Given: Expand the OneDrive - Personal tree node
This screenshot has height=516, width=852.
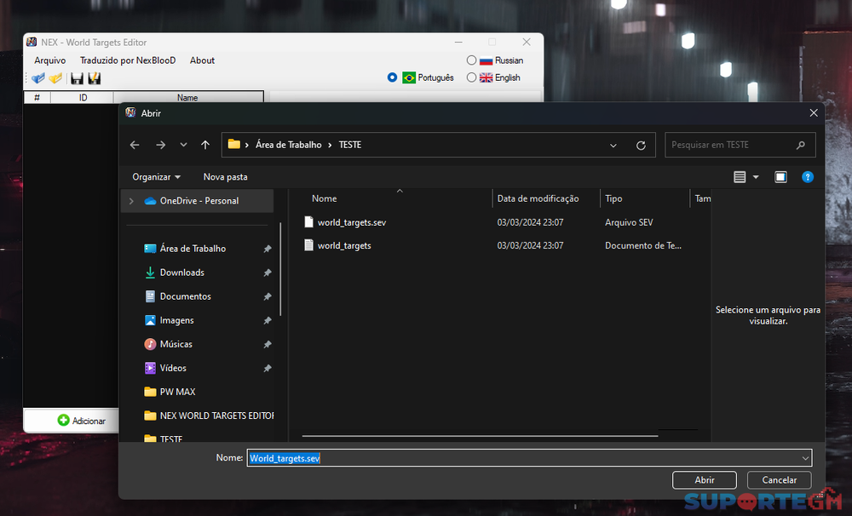Looking at the screenshot, I should tap(131, 201).
